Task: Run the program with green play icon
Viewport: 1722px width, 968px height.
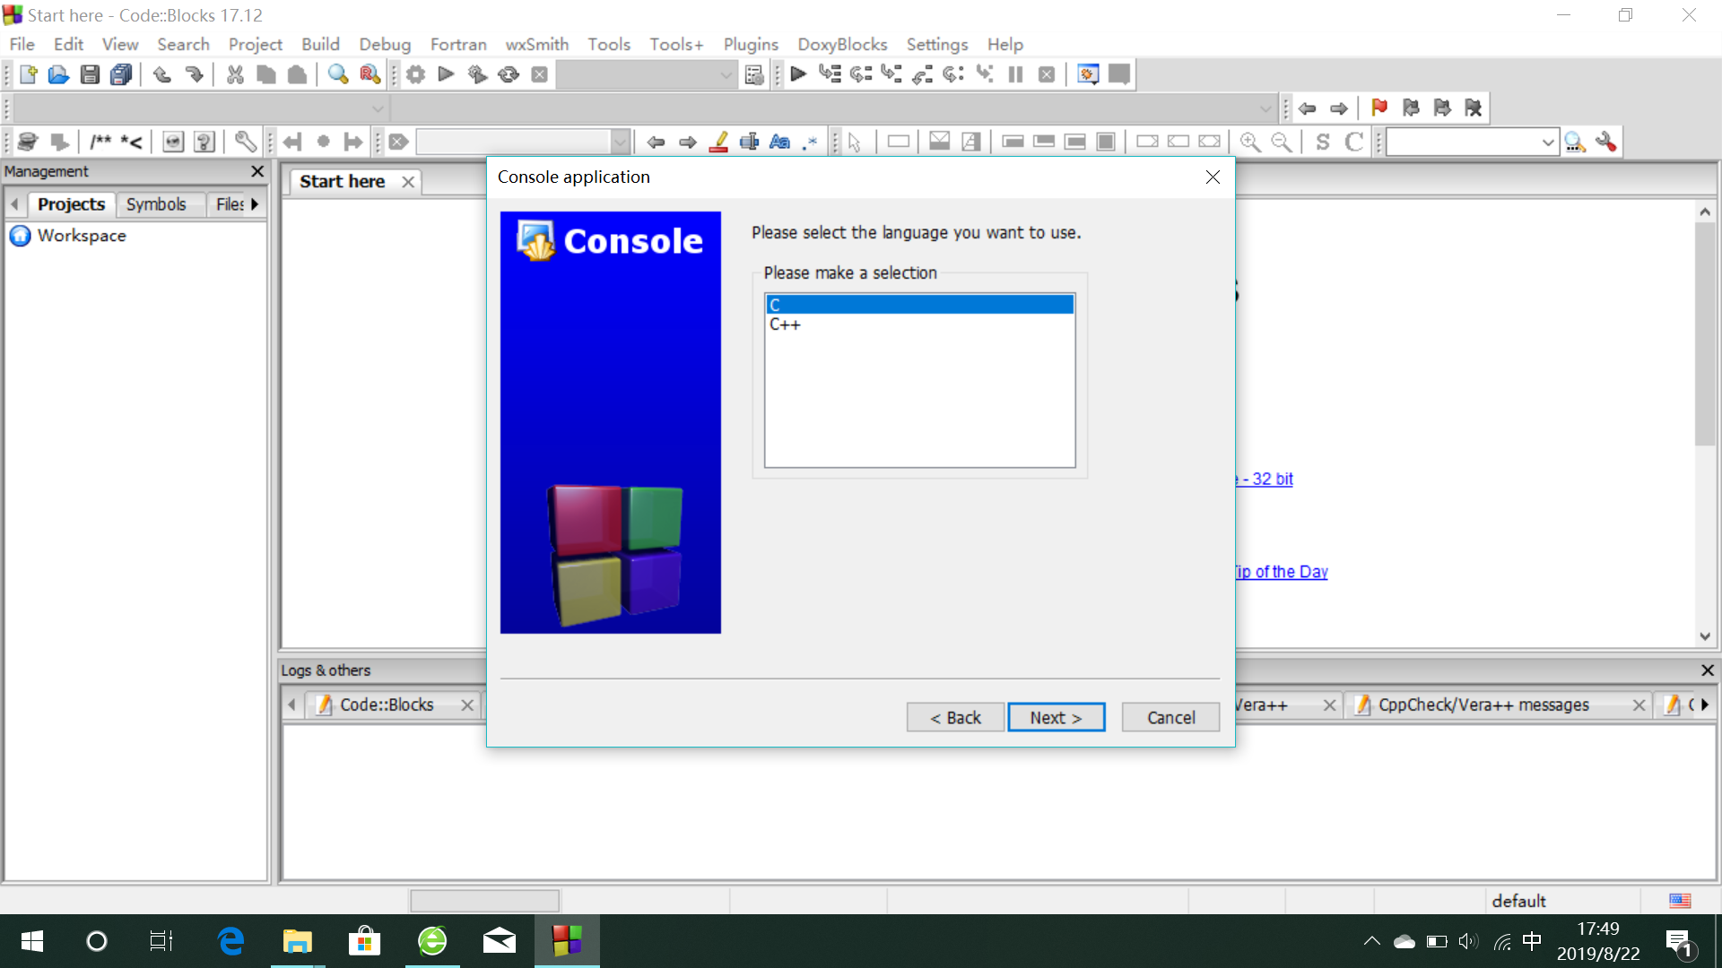Action: pos(446,74)
